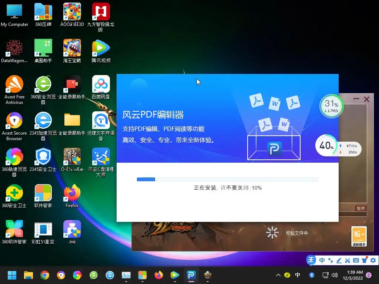Open 360安全浏览器 desktop shortcut
The height and width of the screenshot is (284, 379).
(43, 90)
